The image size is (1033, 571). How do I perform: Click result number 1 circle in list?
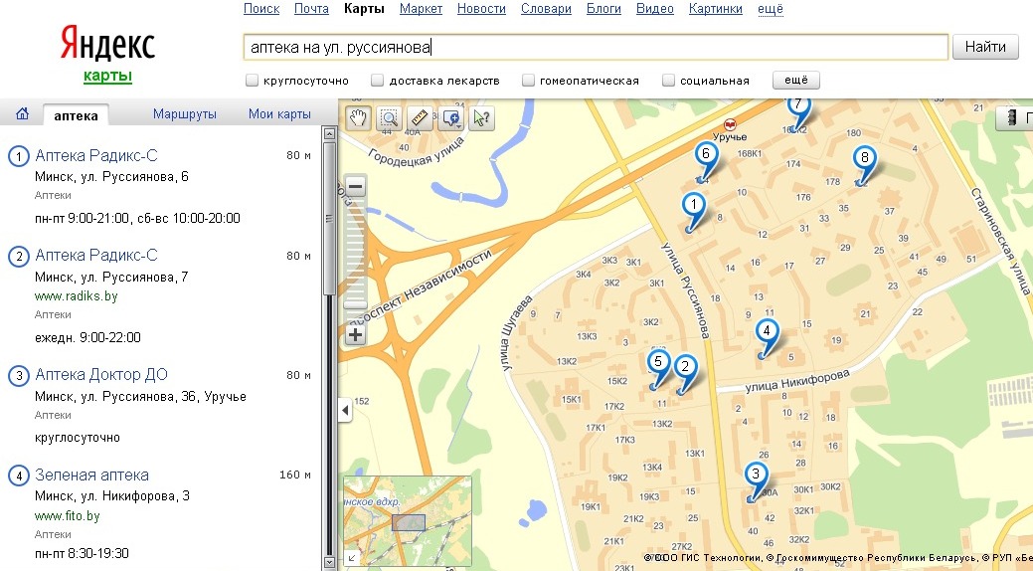[19, 156]
